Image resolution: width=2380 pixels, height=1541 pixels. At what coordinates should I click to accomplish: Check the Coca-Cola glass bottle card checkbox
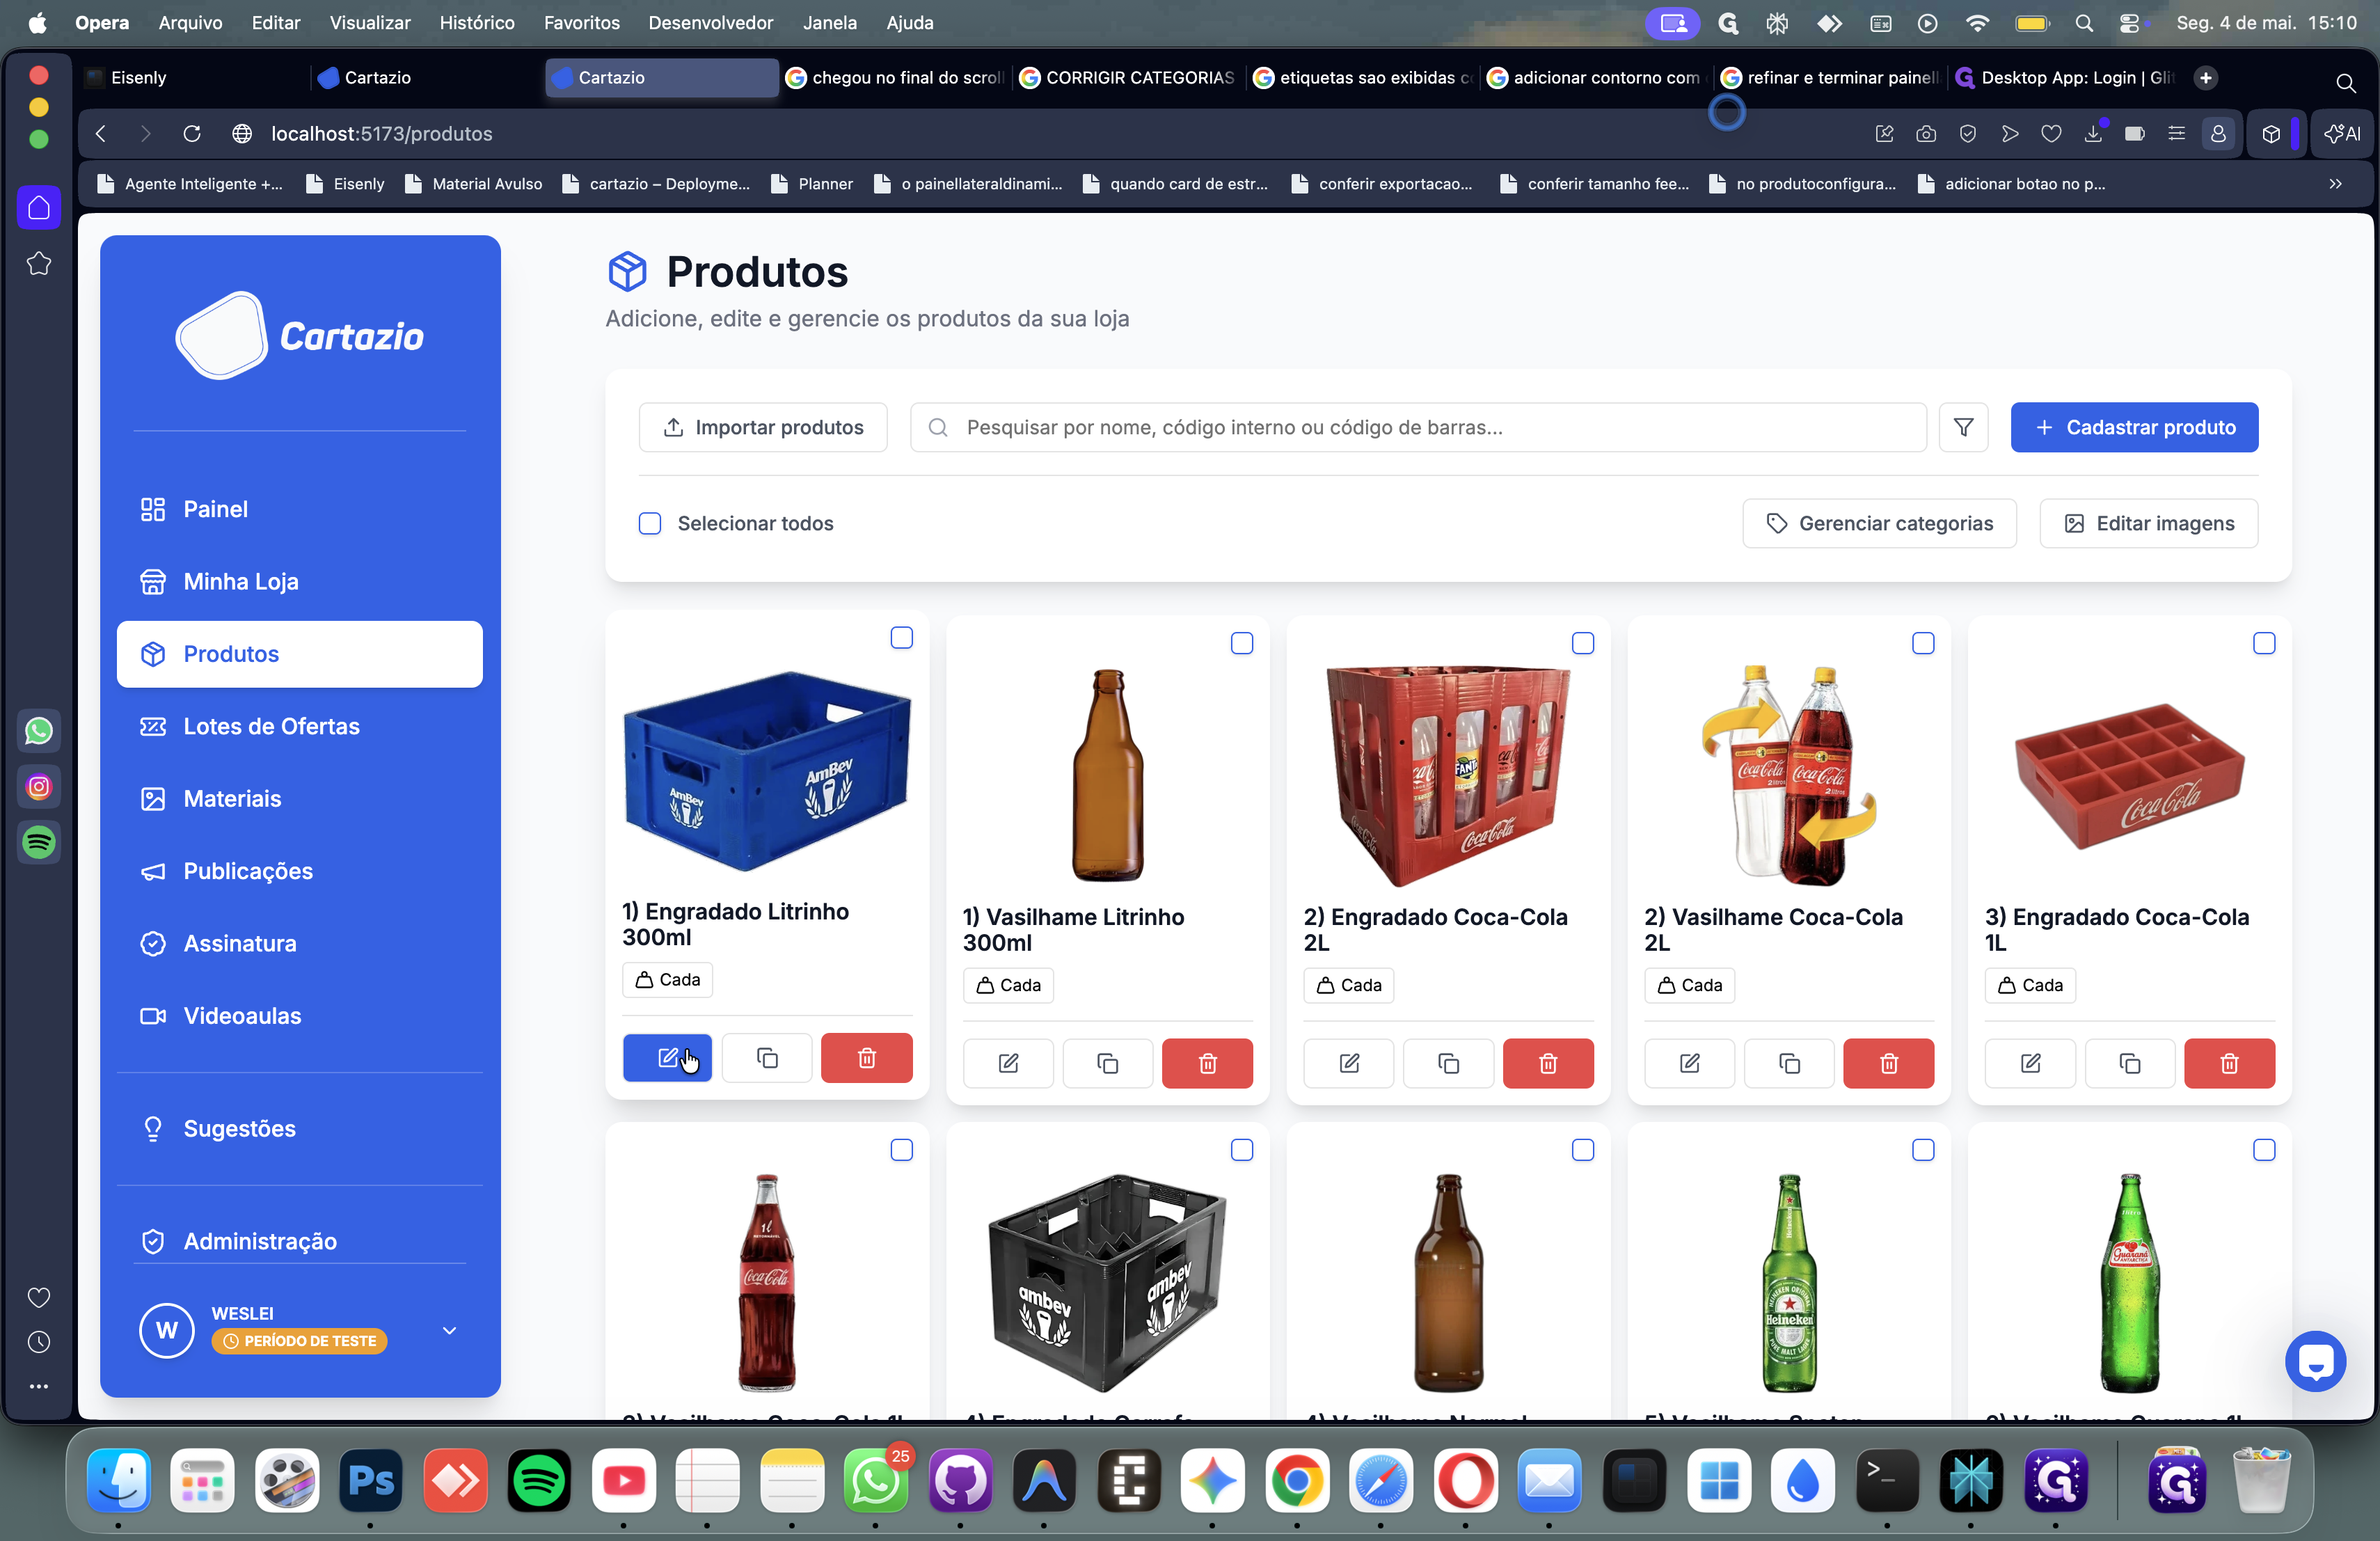pyautogui.click(x=901, y=1150)
